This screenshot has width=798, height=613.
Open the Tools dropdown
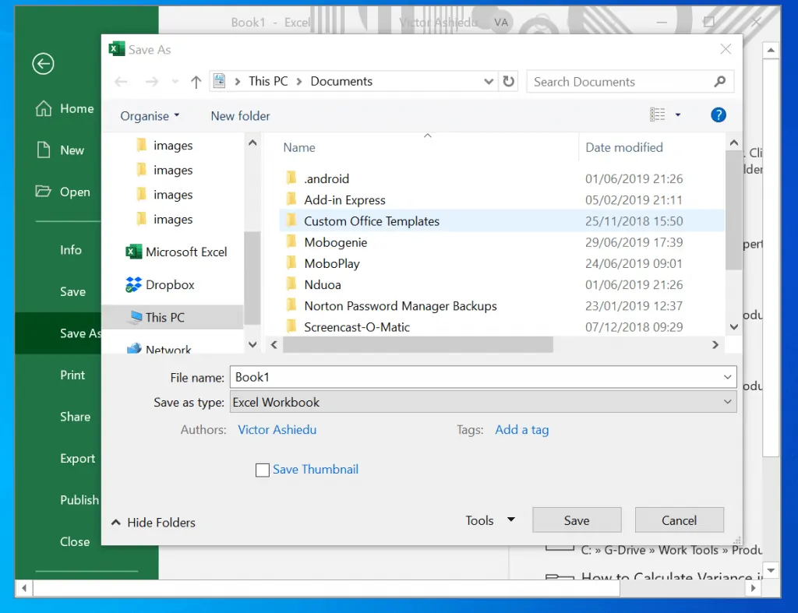(x=489, y=520)
